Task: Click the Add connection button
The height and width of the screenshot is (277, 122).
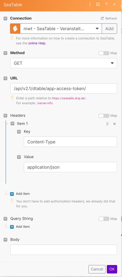Action: (109, 29)
